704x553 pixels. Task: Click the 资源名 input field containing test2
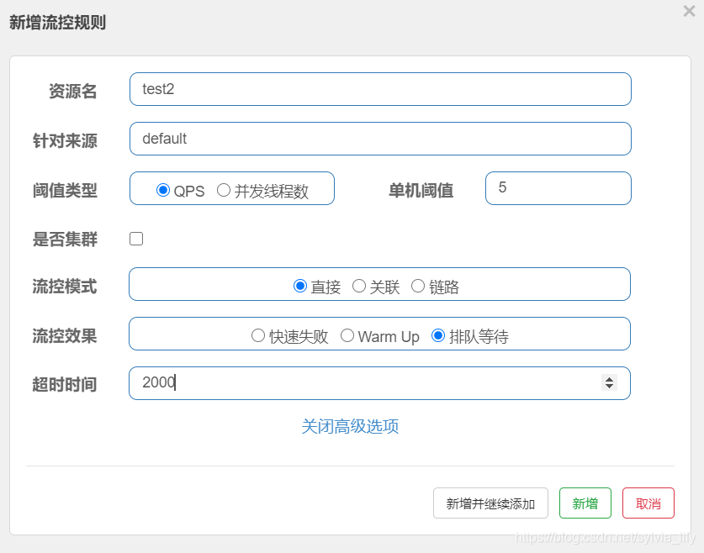click(380, 89)
